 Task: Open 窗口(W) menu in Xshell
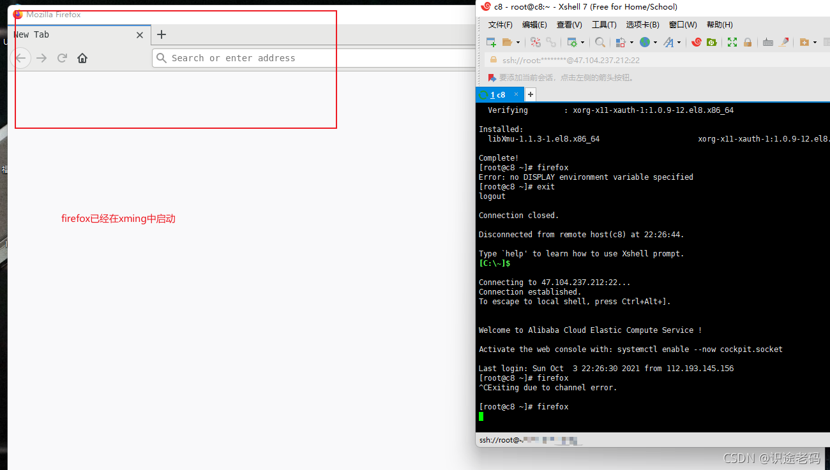point(683,25)
